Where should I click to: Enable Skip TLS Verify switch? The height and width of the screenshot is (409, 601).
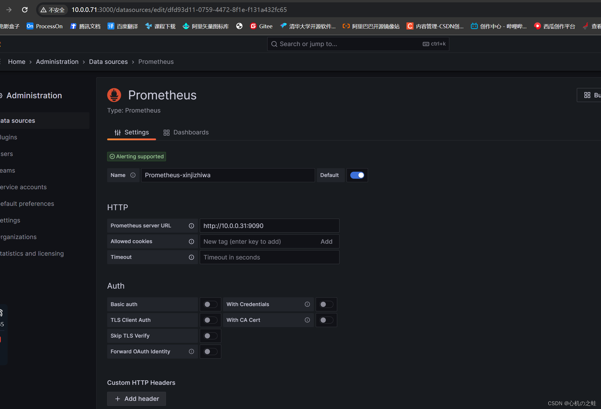(210, 336)
